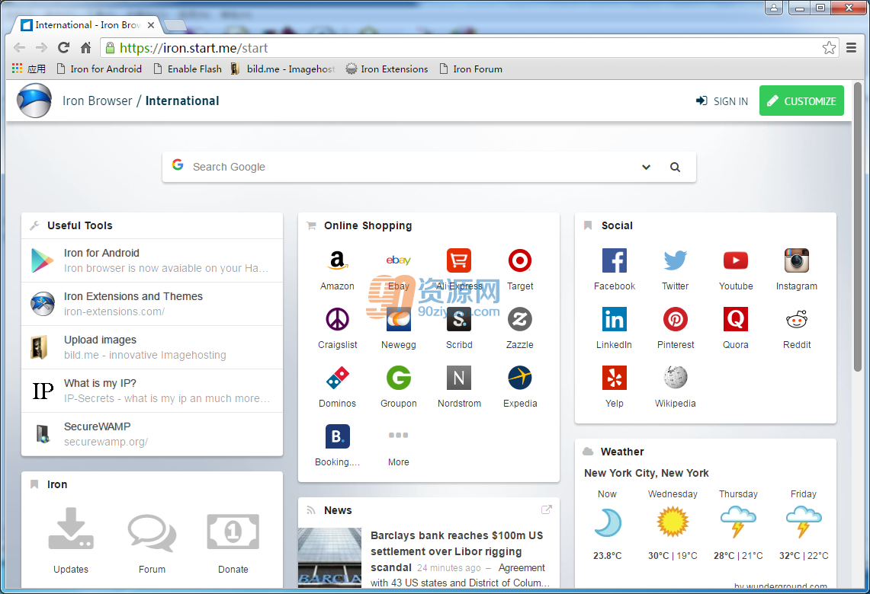Launch the Pinterest icon
This screenshot has height=594, width=870.
click(x=676, y=319)
